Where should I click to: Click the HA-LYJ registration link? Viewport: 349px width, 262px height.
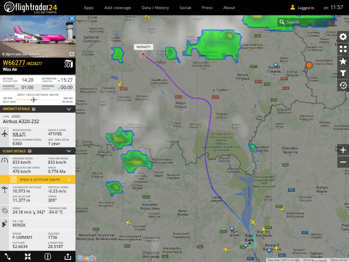(19, 134)
